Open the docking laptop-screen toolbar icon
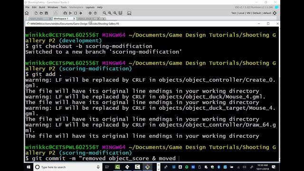The width and height of the screenshot is (304, 171). click(129, 13)
